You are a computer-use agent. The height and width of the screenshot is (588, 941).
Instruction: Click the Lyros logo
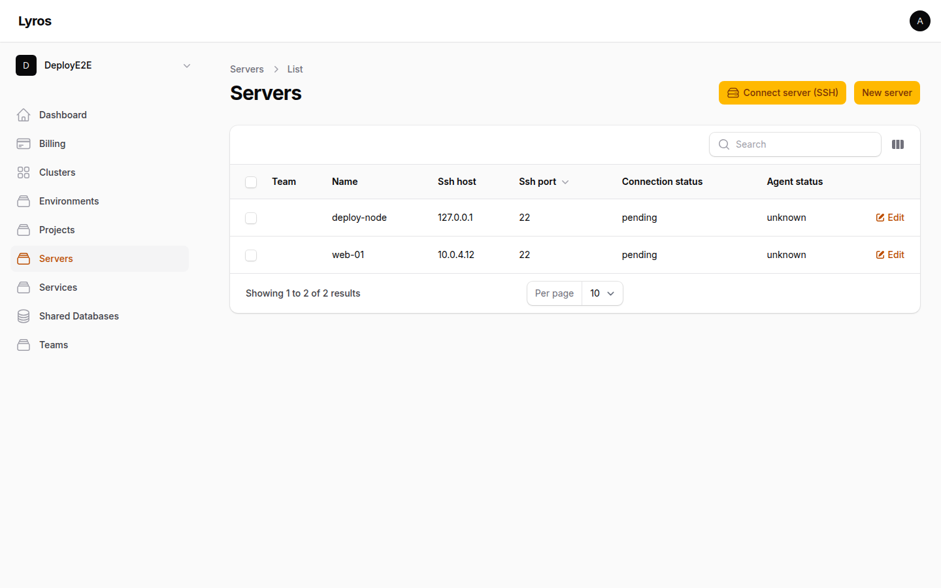point(35,21)
